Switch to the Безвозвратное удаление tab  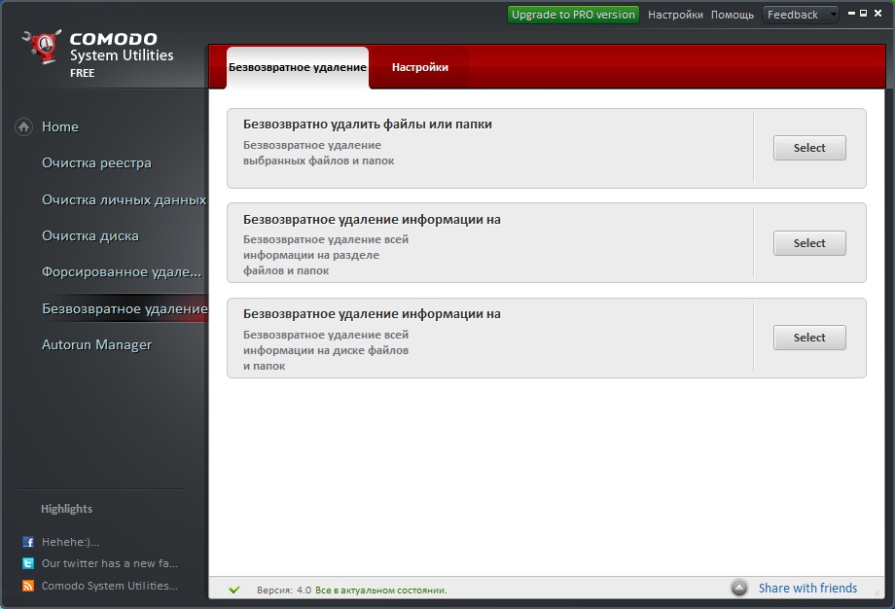click(298, 67)
